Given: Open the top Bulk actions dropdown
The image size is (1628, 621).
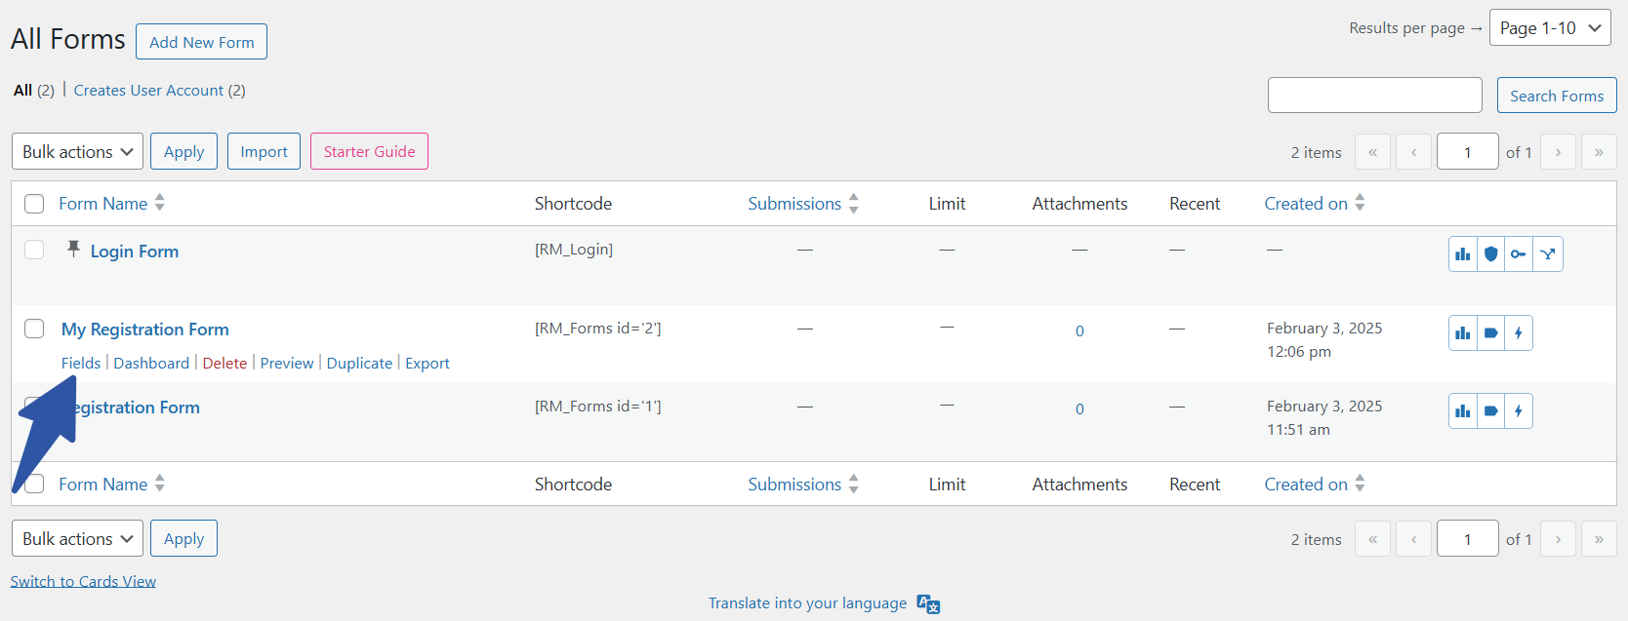Looking at the screenshot, I should (x=77, y=152).
